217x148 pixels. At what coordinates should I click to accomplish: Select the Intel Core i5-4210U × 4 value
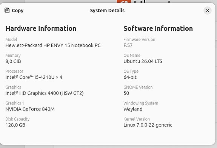tap(34, 77)
